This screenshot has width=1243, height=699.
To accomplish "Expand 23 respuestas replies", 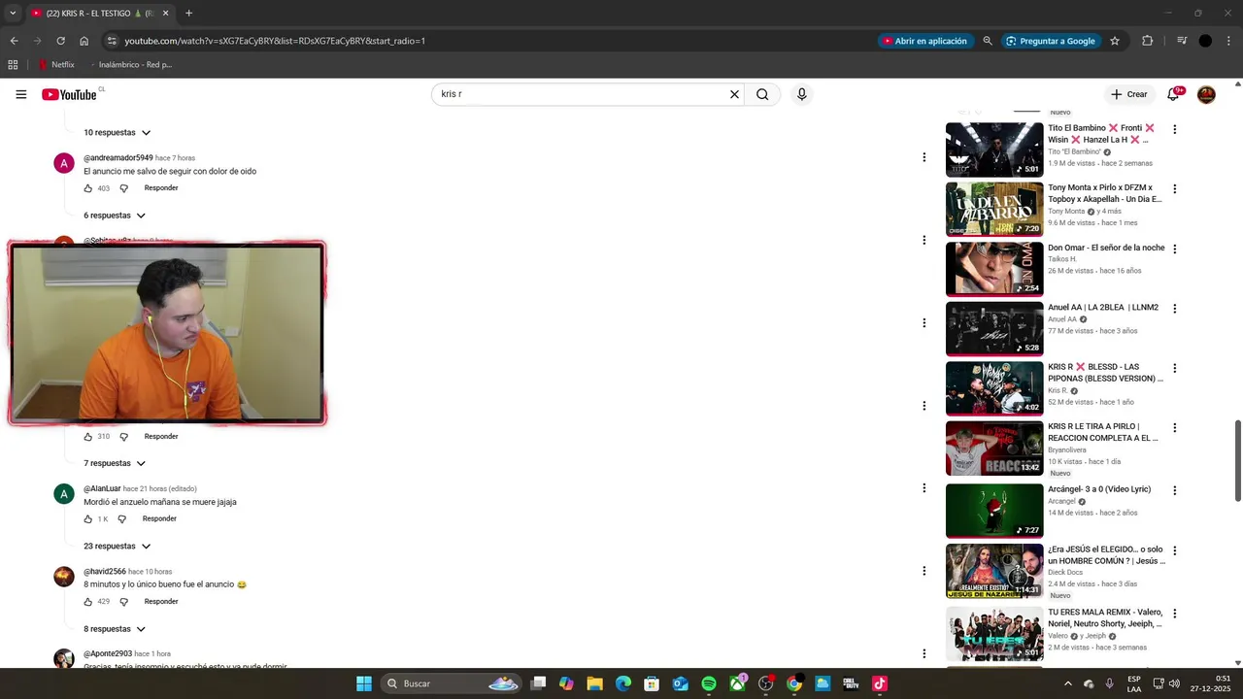I will coord(118,546).
